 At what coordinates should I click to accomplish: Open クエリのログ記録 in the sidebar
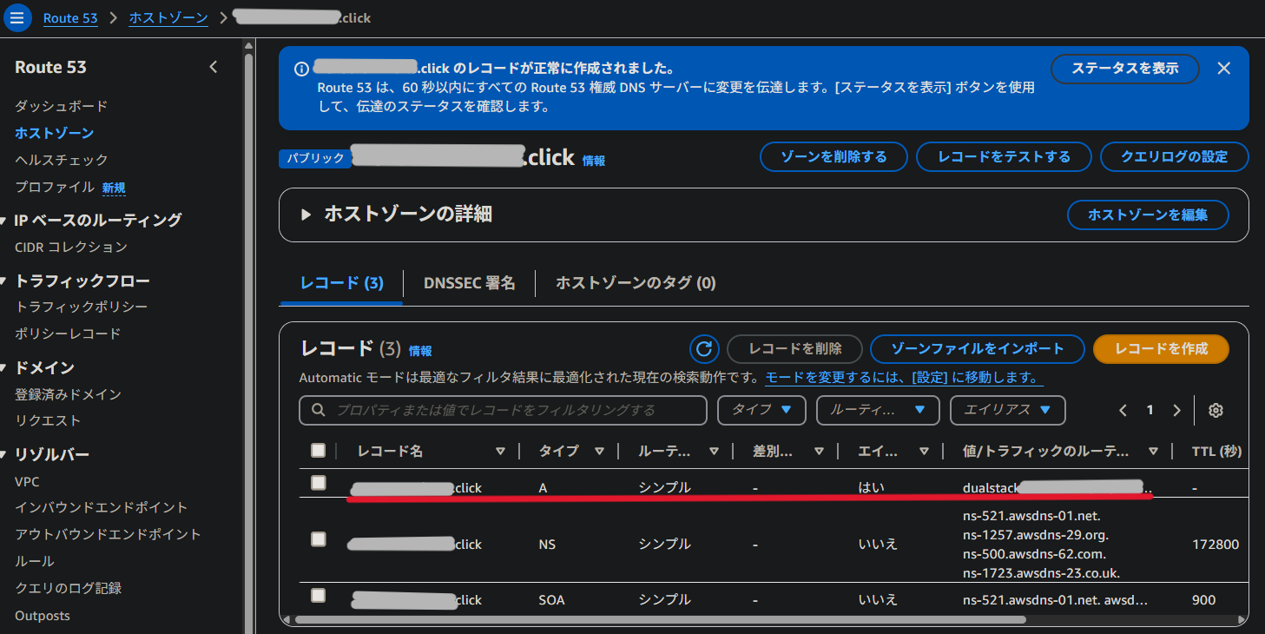(x=68, y=588)
